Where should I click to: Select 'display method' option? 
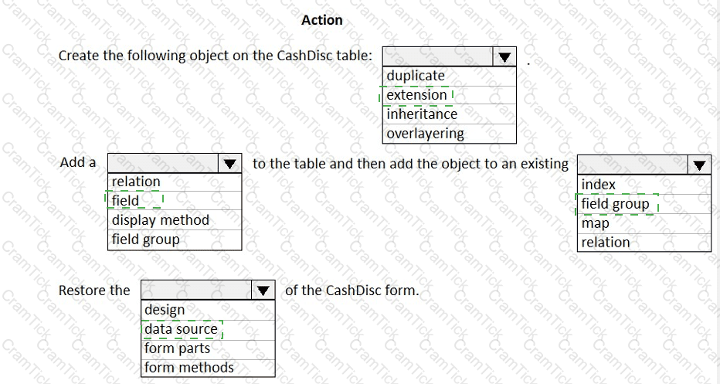160,220
